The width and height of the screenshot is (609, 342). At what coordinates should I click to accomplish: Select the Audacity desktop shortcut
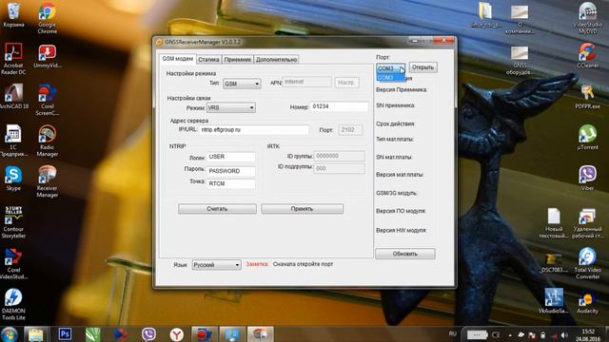pyautogui.click(x=587, y=303)
